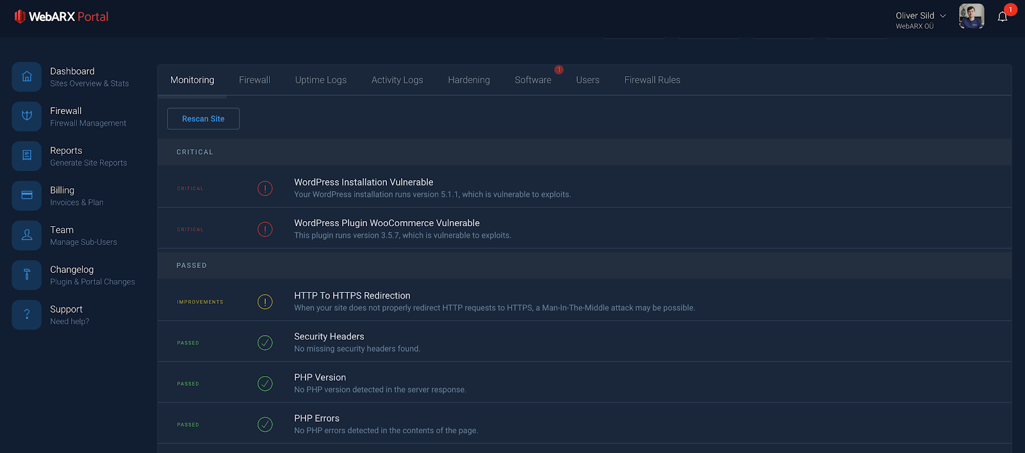Click the red badge on Software tab
The height and width of the screenshot is (453, 1025).
(x=559, y=69)
